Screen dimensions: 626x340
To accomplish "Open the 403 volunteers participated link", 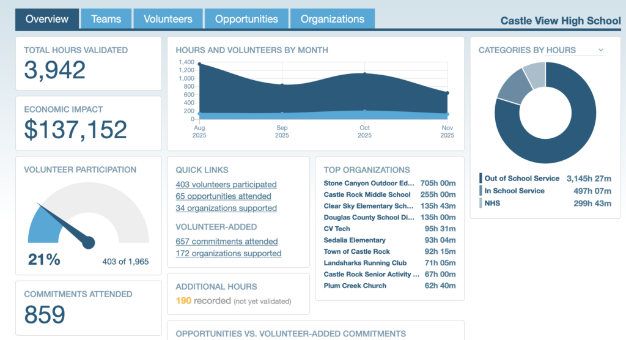I will 226,184.
